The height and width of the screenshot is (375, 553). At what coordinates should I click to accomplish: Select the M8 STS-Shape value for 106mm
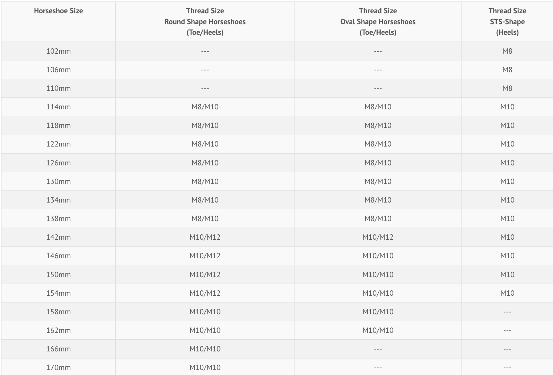pyautogui.click(x=507, y=70)
